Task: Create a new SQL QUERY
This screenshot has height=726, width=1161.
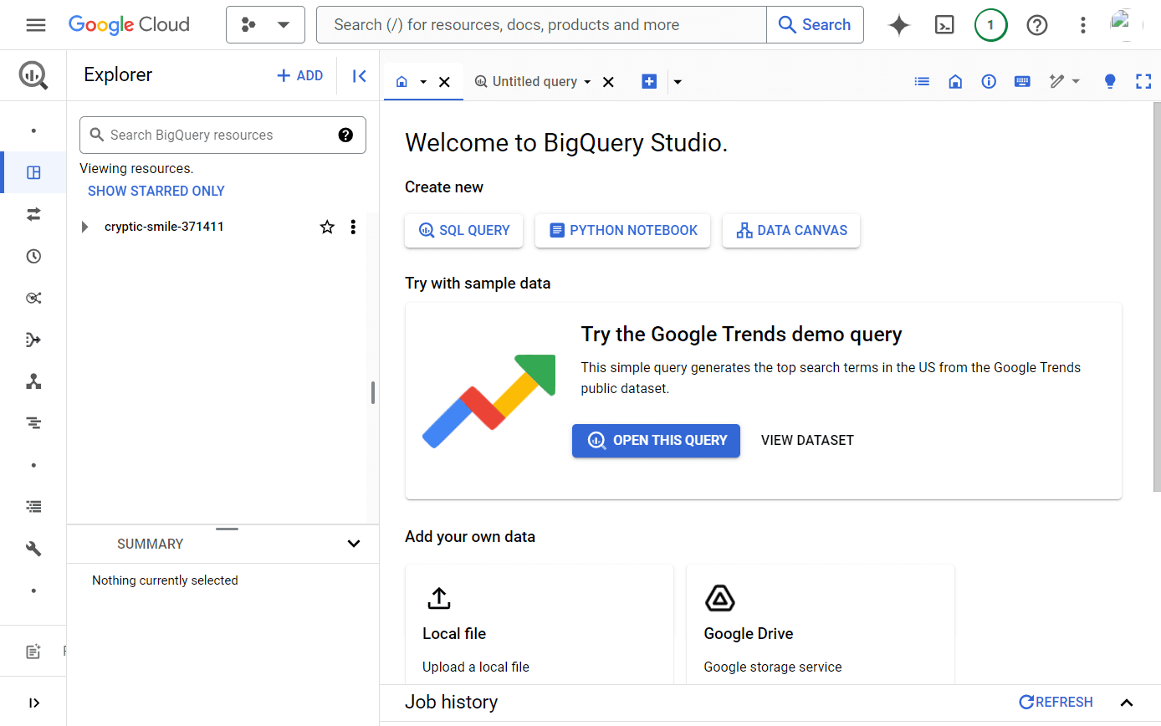Action: click(463, 231)
